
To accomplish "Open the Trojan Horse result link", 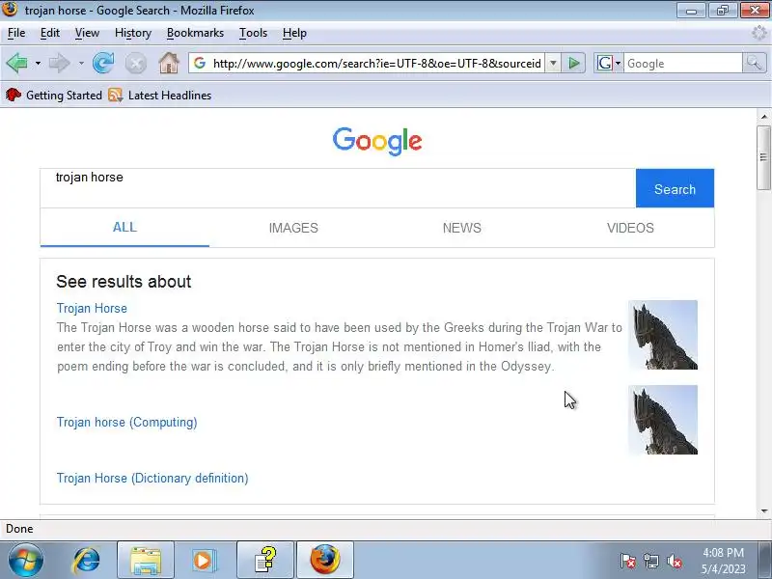I will point(92,308).
